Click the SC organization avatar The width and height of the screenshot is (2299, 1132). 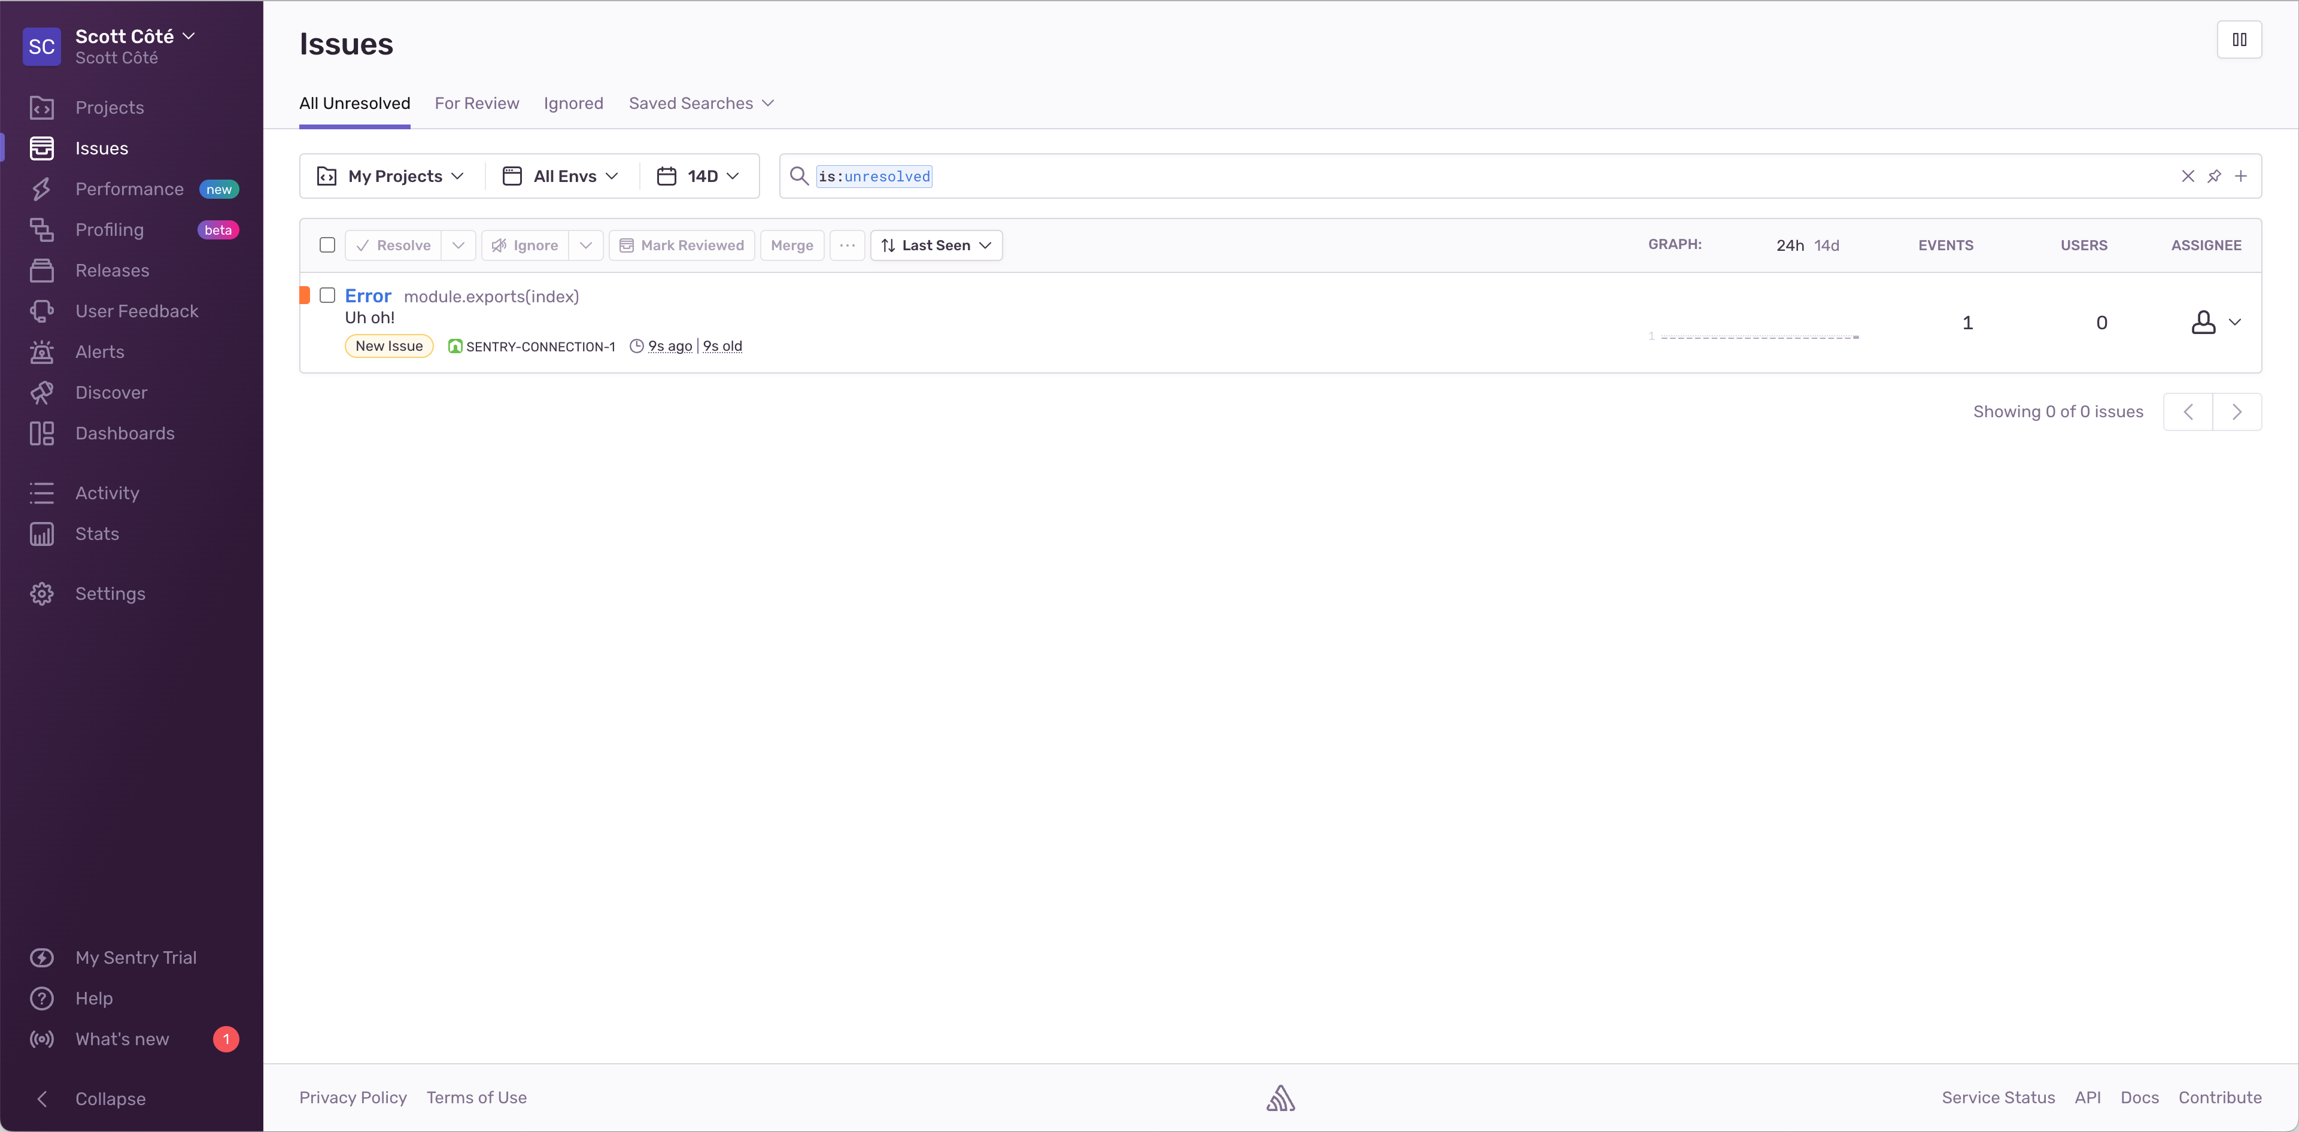[42, 47]
